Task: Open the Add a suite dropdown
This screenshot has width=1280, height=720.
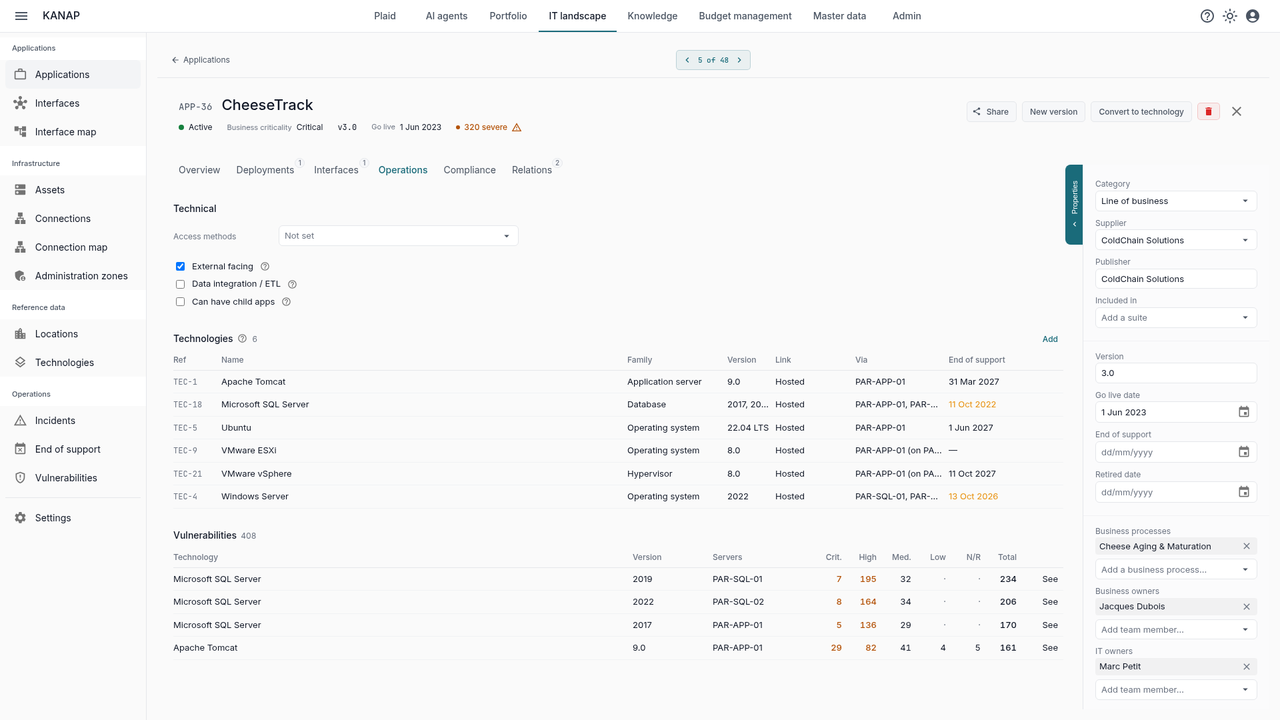Action: coord(1176,318)
